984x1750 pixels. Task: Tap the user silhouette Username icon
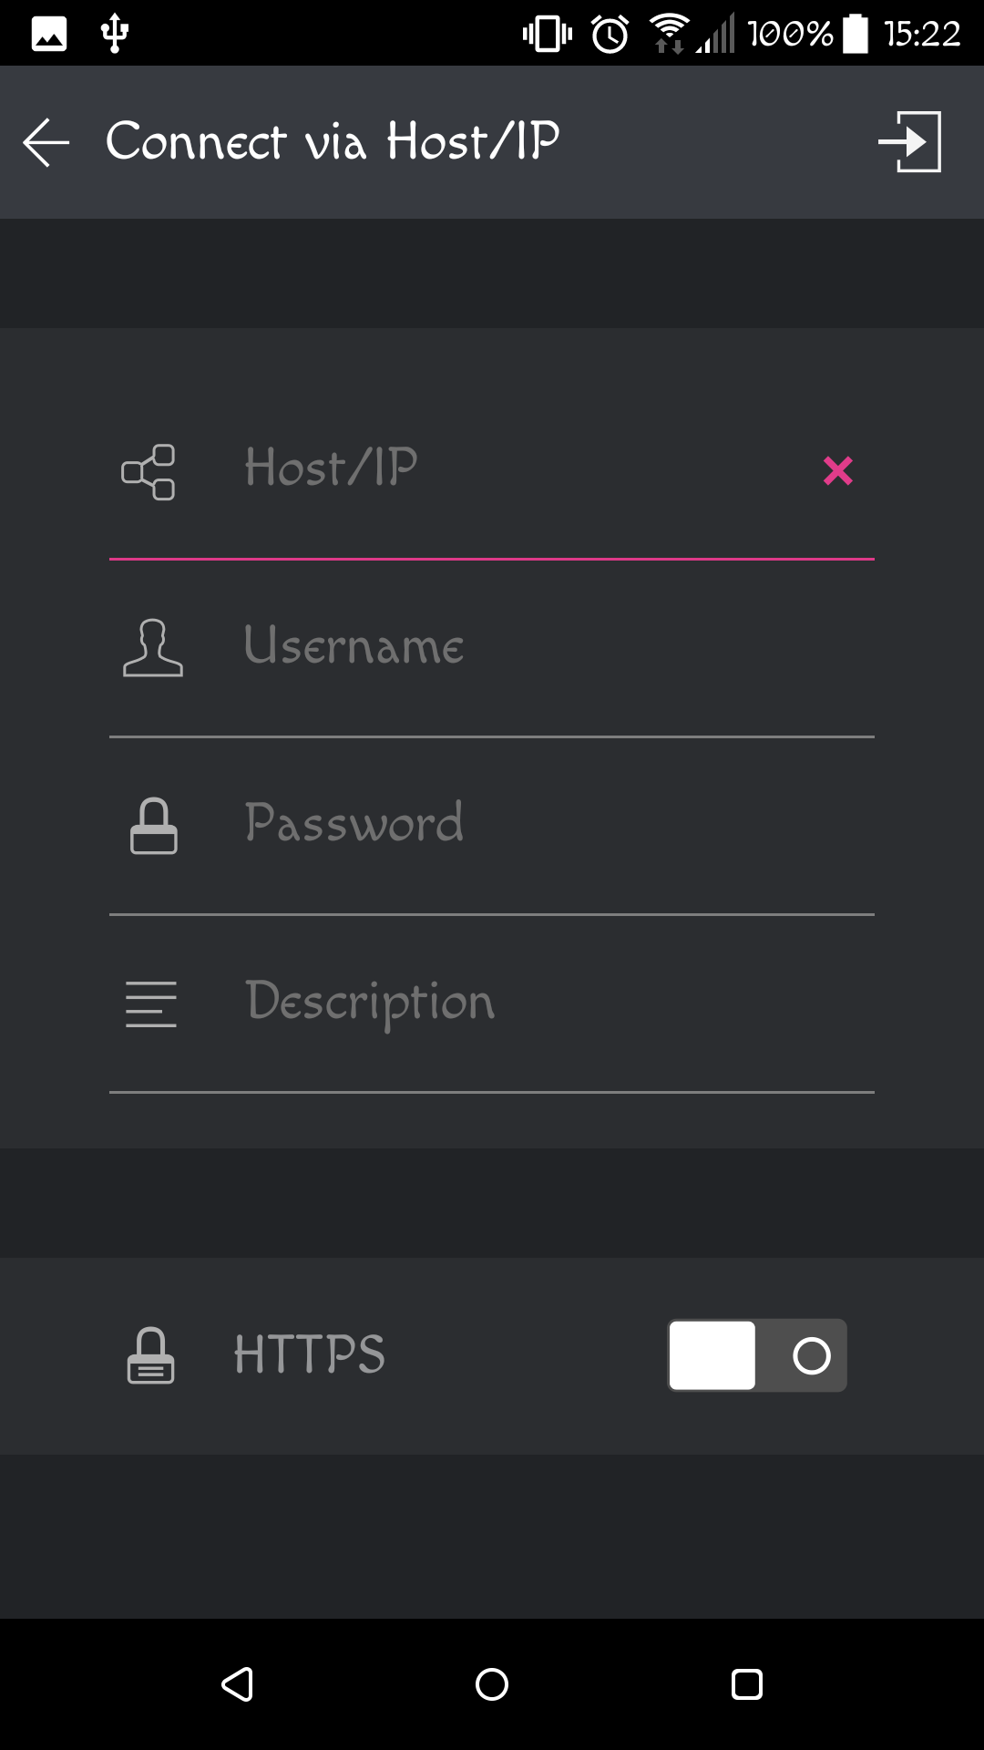click(152, 648)
